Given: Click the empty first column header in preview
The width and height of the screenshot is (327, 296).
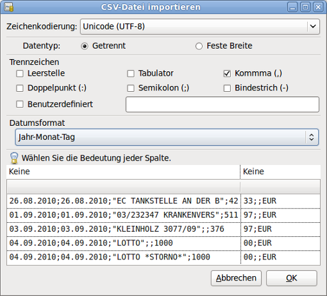Looking at the screenshot, I should pos(124,187).
